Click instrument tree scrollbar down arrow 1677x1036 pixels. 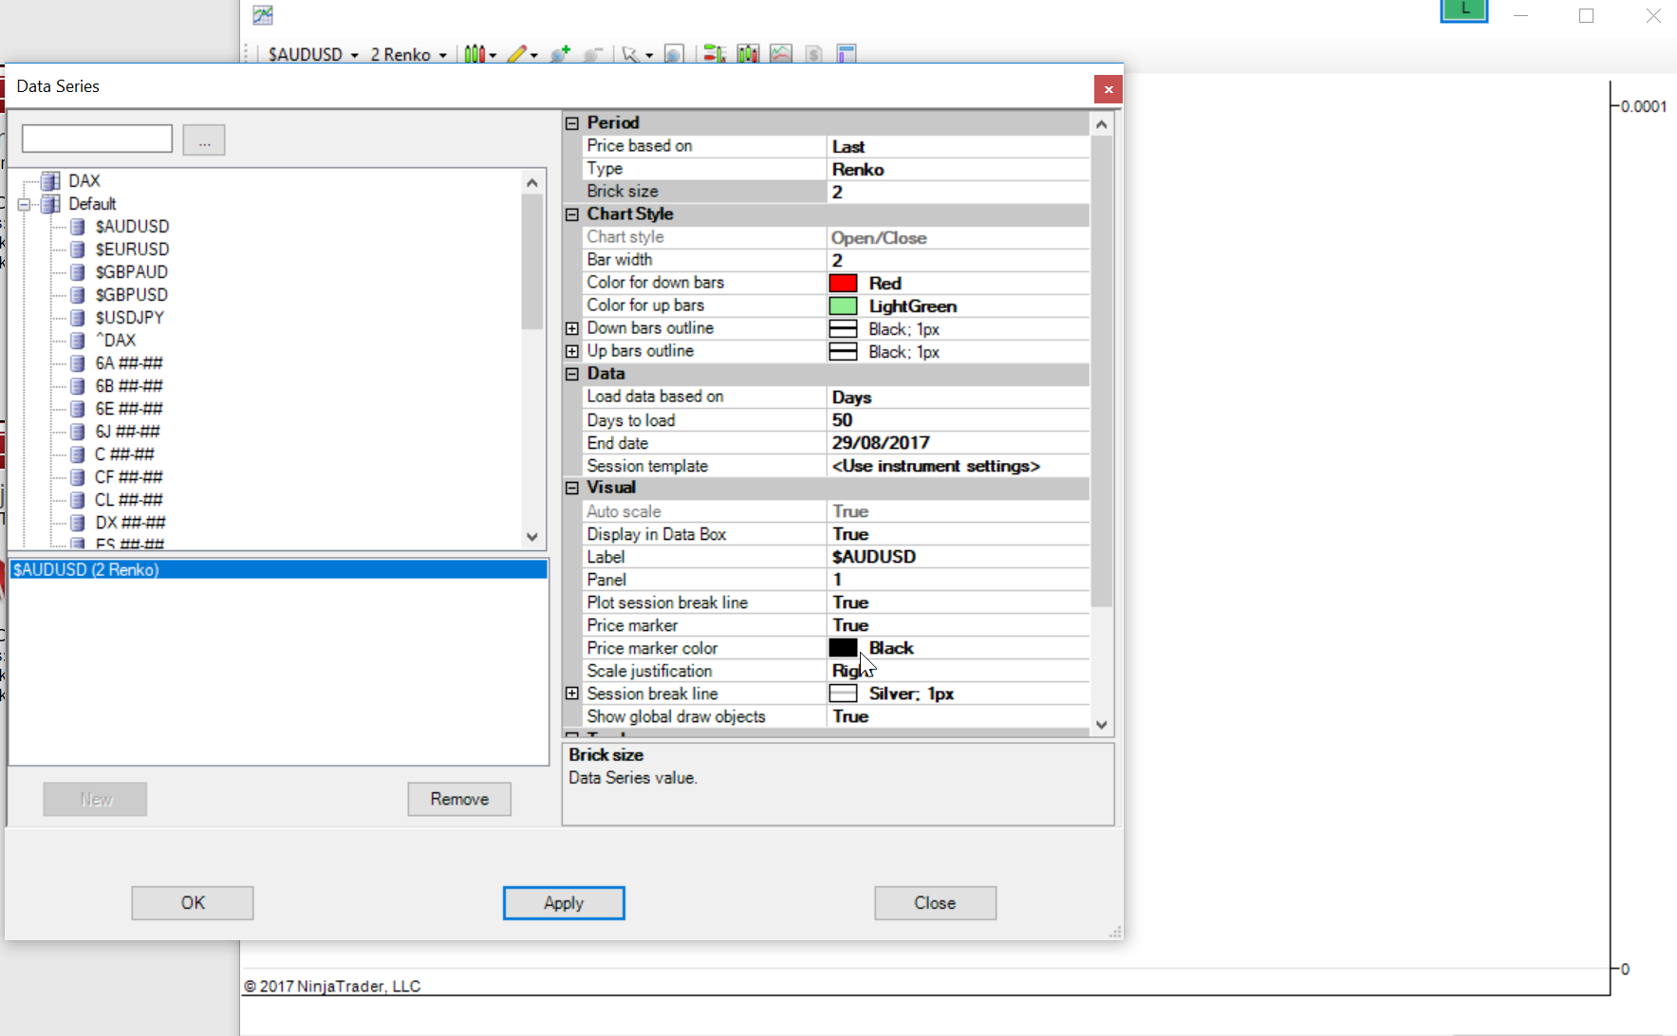point(532,537)
